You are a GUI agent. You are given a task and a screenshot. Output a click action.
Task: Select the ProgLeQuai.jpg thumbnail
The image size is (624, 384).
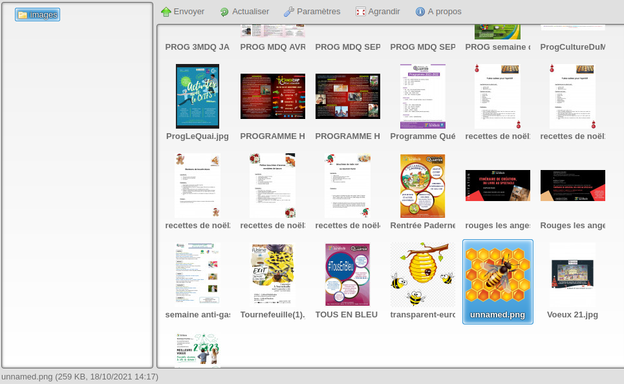click(x=197, y=96)
